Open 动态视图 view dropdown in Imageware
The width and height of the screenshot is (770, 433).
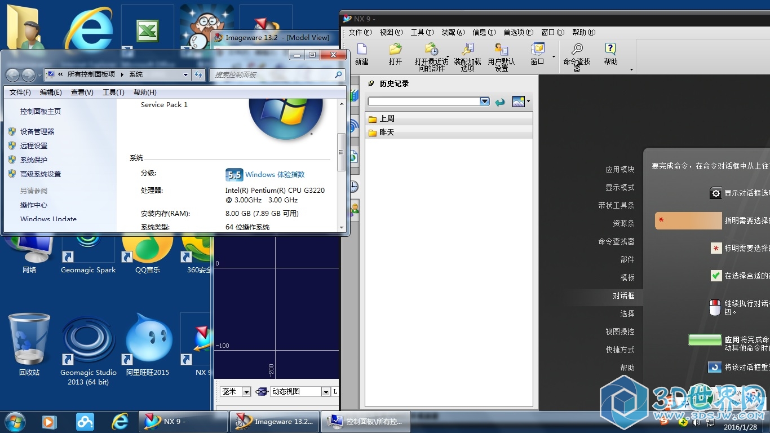[325, 391]
